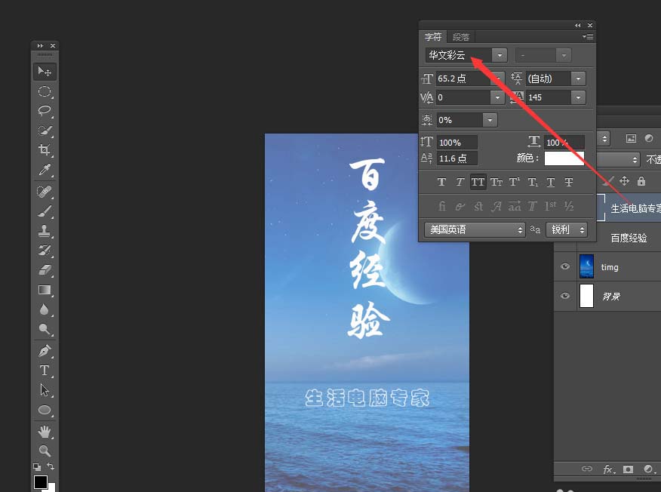Select the Spot Healing Brush tool
The height and width of the screenshot is (492, 661).
pyautogui.click(x=45, y=192)
